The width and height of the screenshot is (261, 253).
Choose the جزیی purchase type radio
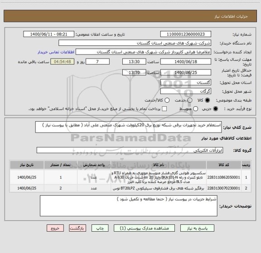click(x=216, y=109)
